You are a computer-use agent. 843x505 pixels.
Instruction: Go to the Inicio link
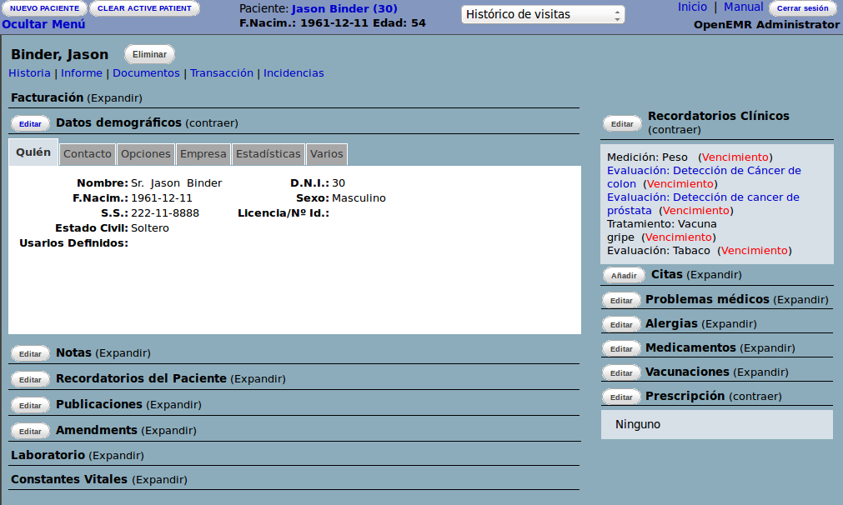pos(692,7)
